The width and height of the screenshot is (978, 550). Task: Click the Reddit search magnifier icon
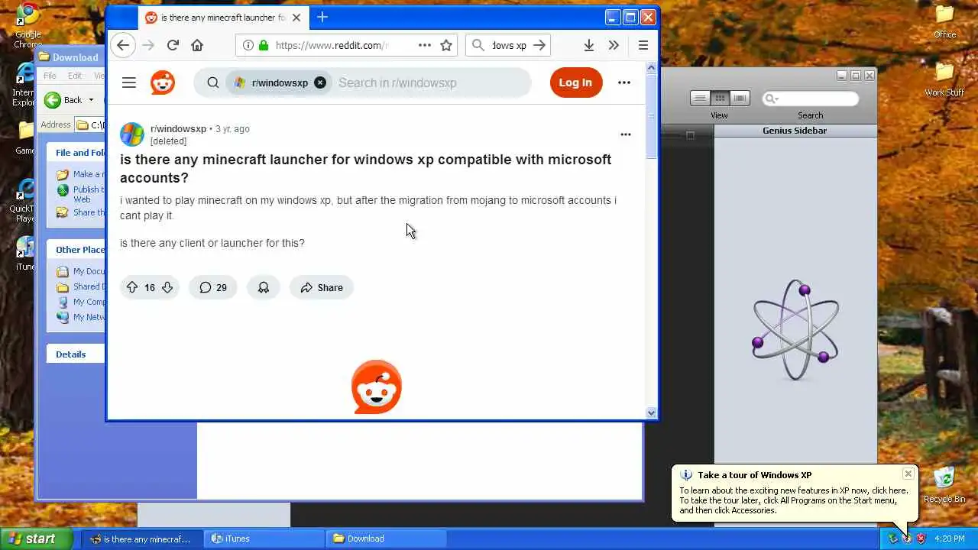tap(213, 82)
